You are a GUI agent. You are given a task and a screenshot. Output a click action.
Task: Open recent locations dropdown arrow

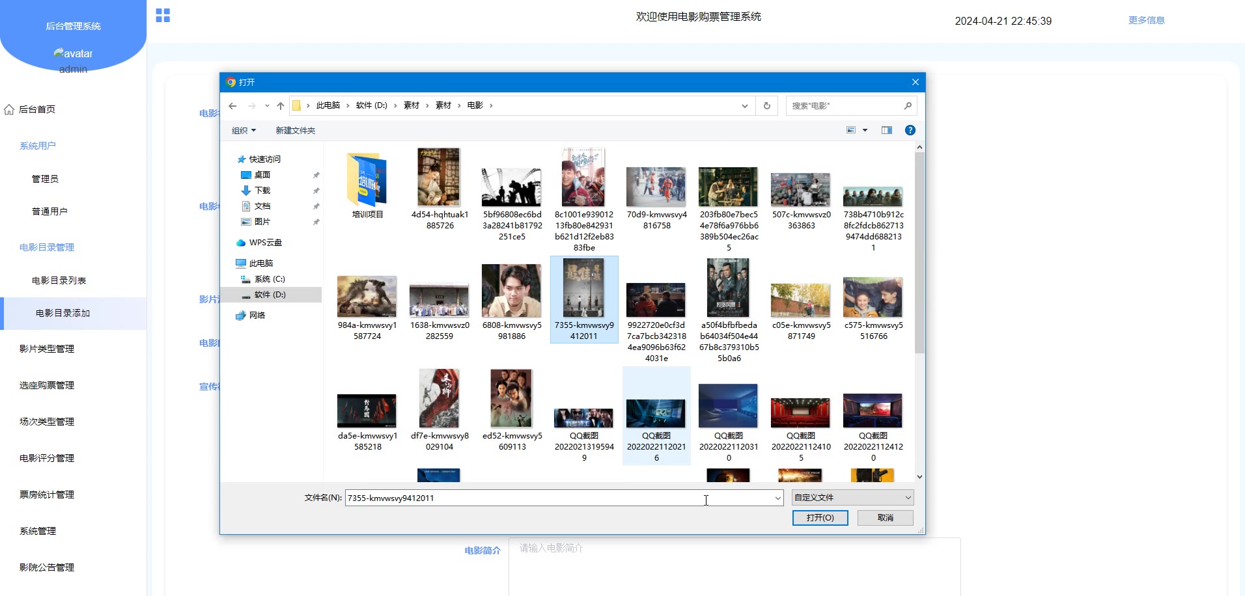pos(267,106)
